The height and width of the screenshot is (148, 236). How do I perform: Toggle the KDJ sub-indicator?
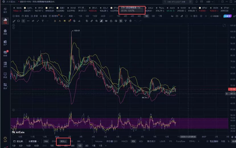141,141
